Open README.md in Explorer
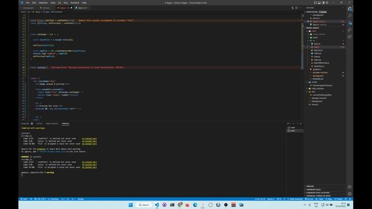The image size is (372, 209). point(318,79)
